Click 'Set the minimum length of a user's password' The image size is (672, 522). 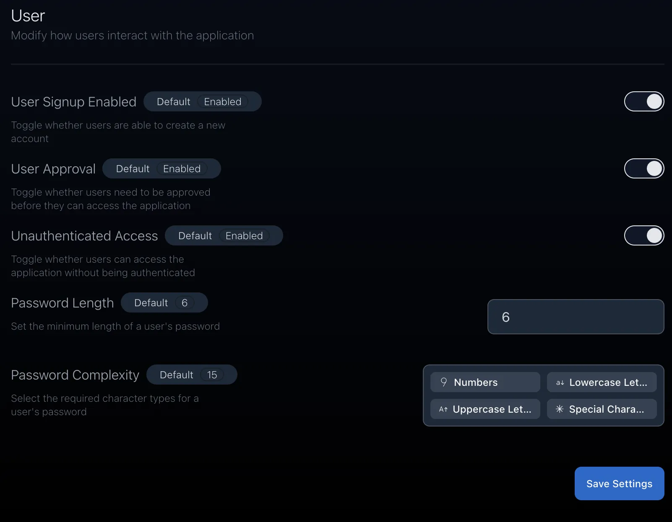[115, 326]
